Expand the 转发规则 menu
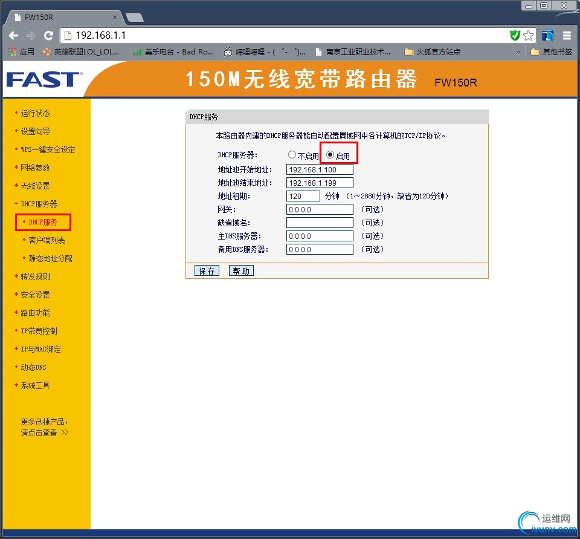580x539 pixels. (x=35, y=276)
